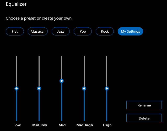Image resolution: width=167 pixels, height=131 pixels.
Task: Click the Equalizer heading text
Action: click(x=16, y=4)
